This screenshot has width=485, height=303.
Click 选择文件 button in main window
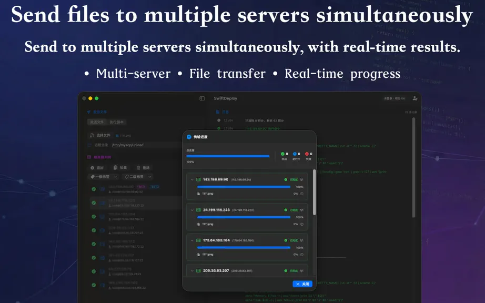[x=100, y=135]
